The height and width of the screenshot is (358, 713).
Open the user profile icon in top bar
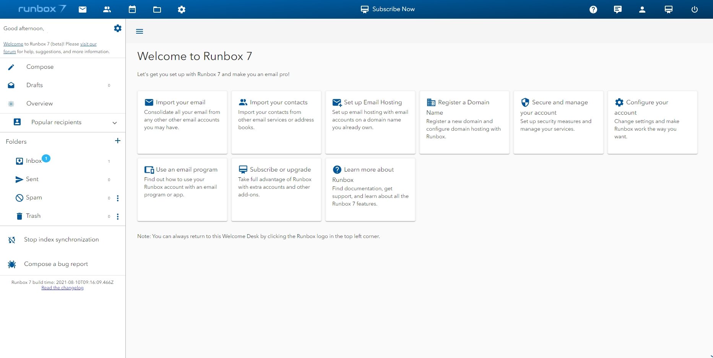(x=642, y=10)
